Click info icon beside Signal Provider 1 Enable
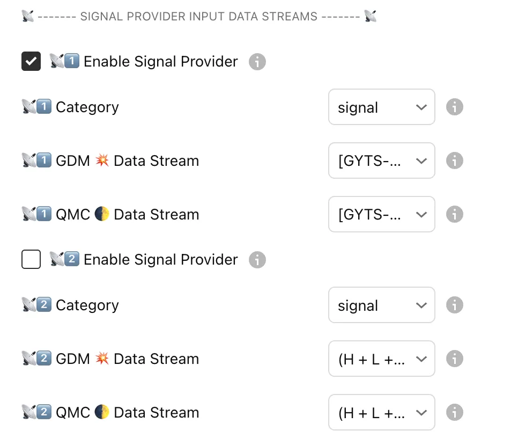518x438 pixels. [x=257, y=62]
